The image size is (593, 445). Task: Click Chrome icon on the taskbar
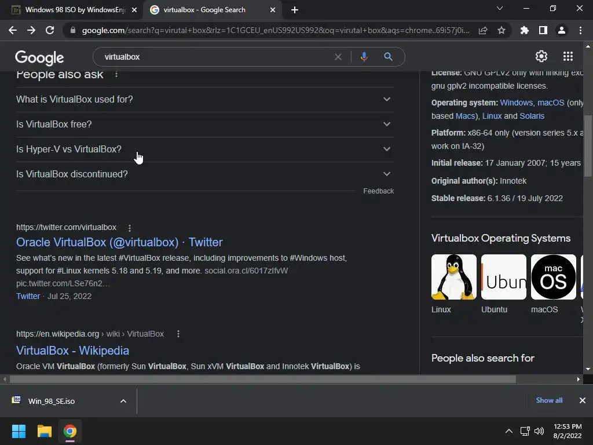(x=70, y=431)
